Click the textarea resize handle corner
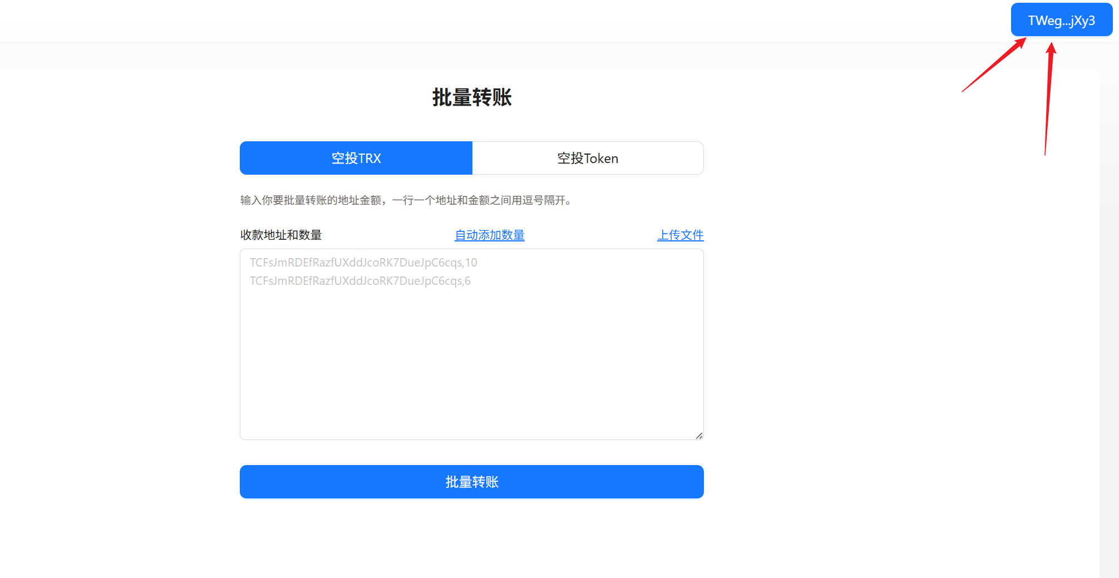This screenshot has width=1119, height=578. click(x=699, y=436)
